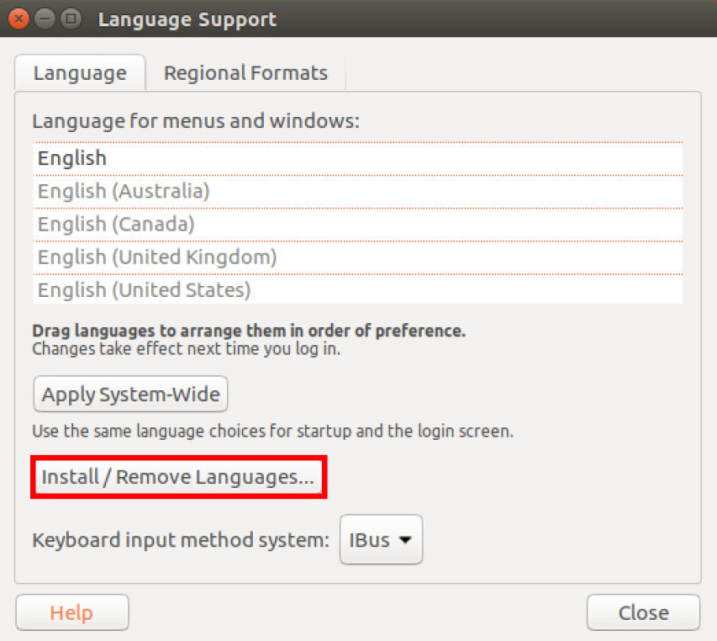Open the Regional Formats tab

pyautogui.click(x=245, y=73)
